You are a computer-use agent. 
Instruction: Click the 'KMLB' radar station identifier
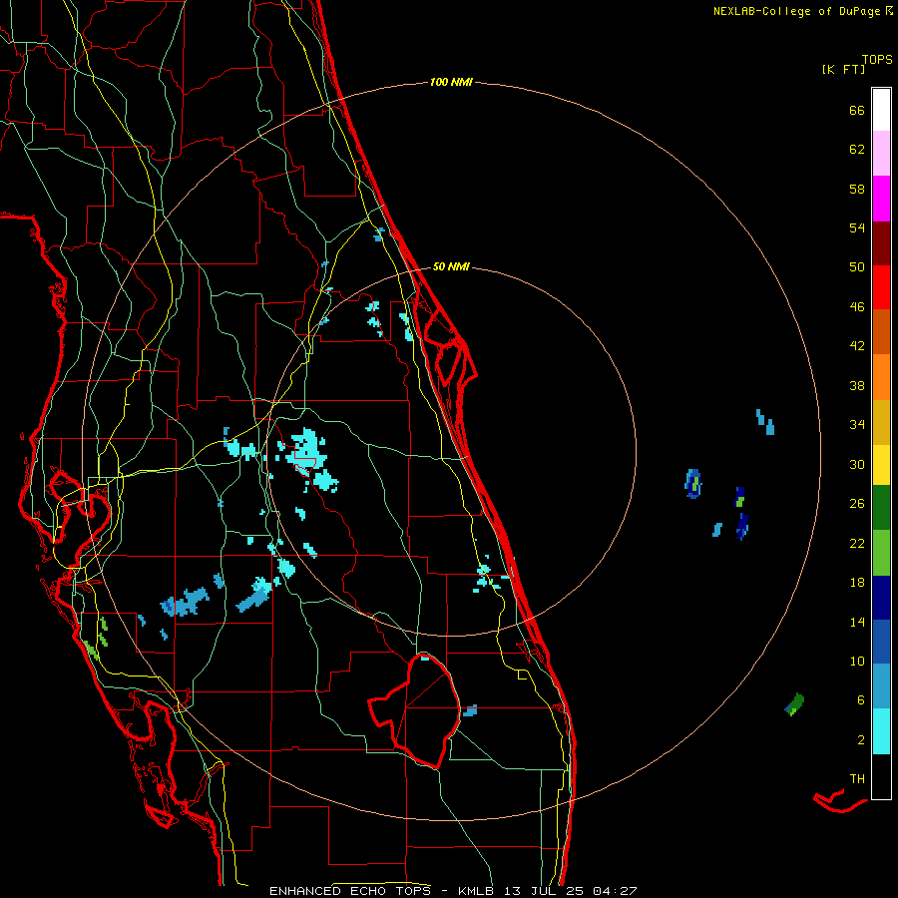[x=477, y=891]
